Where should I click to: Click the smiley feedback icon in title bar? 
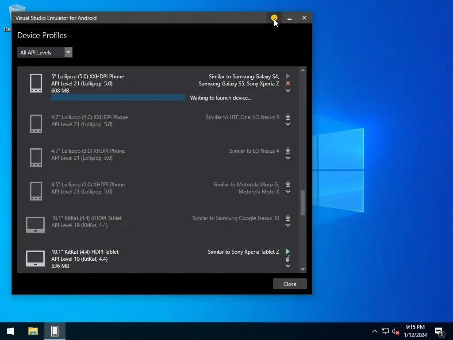click(x=274, y=18)
